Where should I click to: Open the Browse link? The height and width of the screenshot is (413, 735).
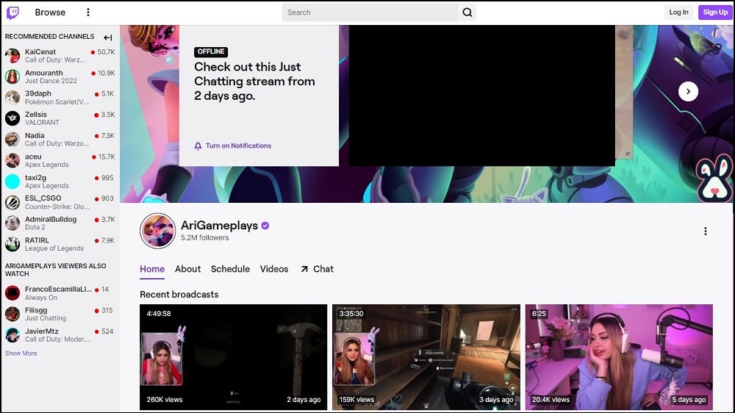coord(50,12)
